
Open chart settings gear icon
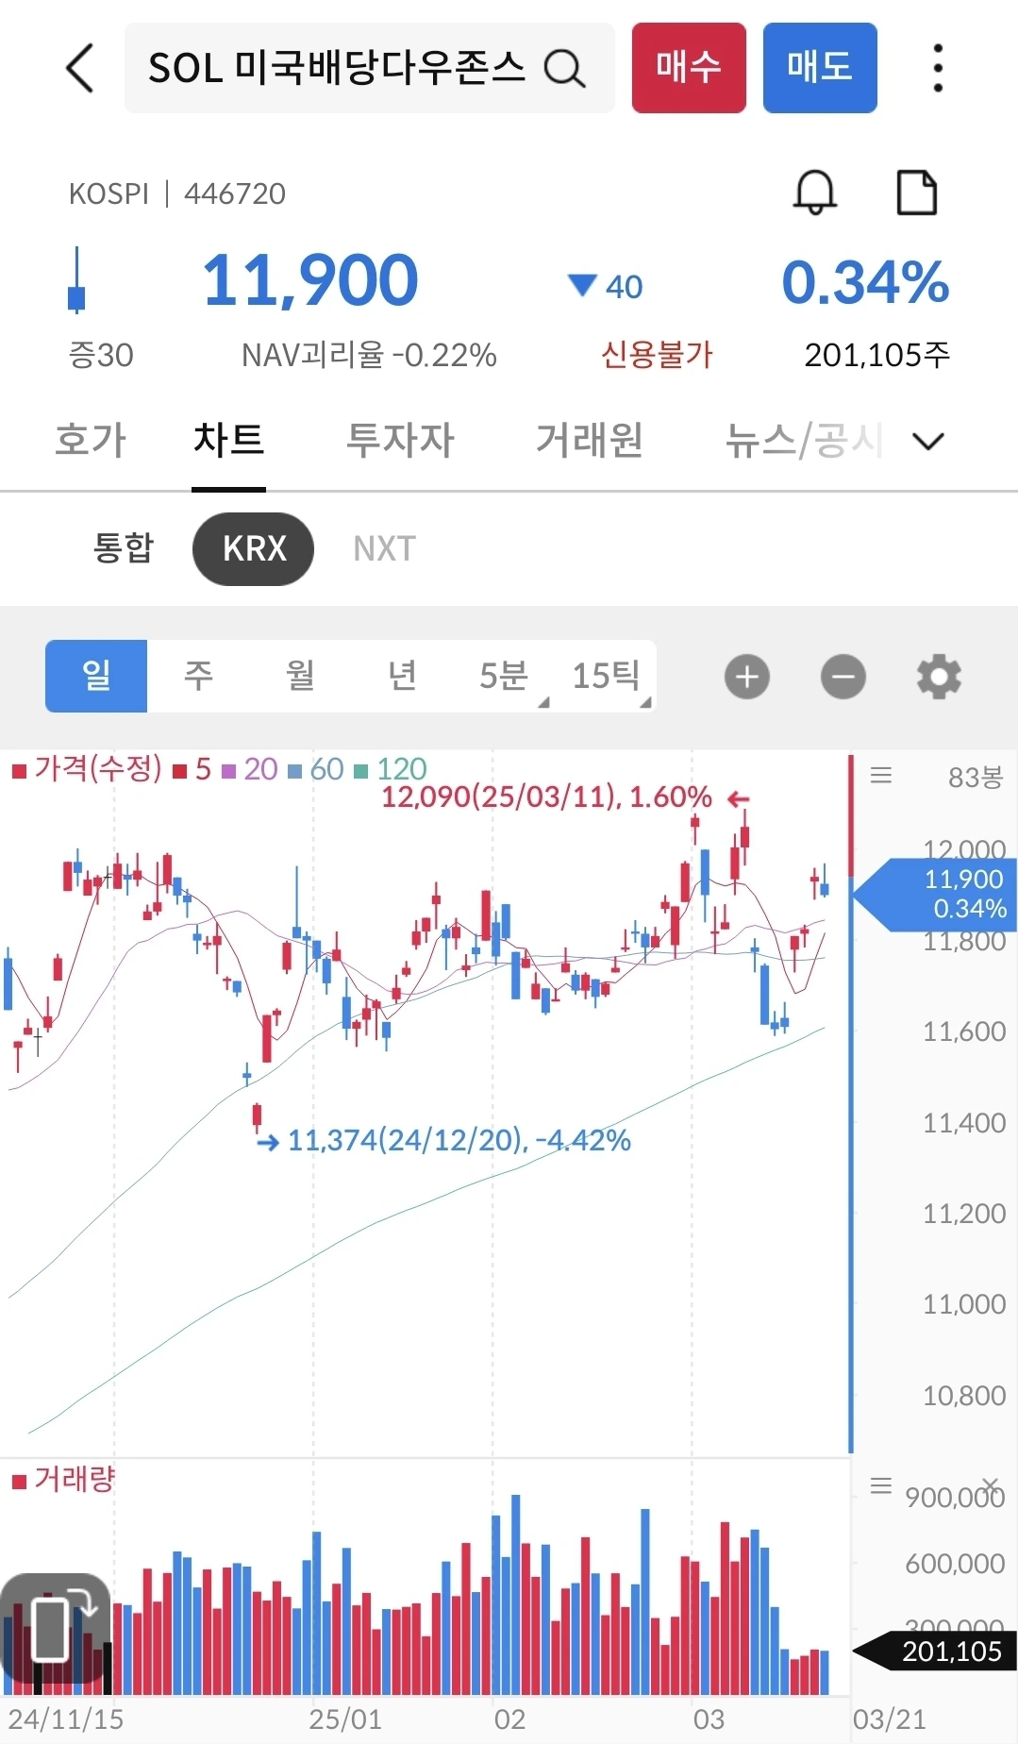tap(939, 677)
